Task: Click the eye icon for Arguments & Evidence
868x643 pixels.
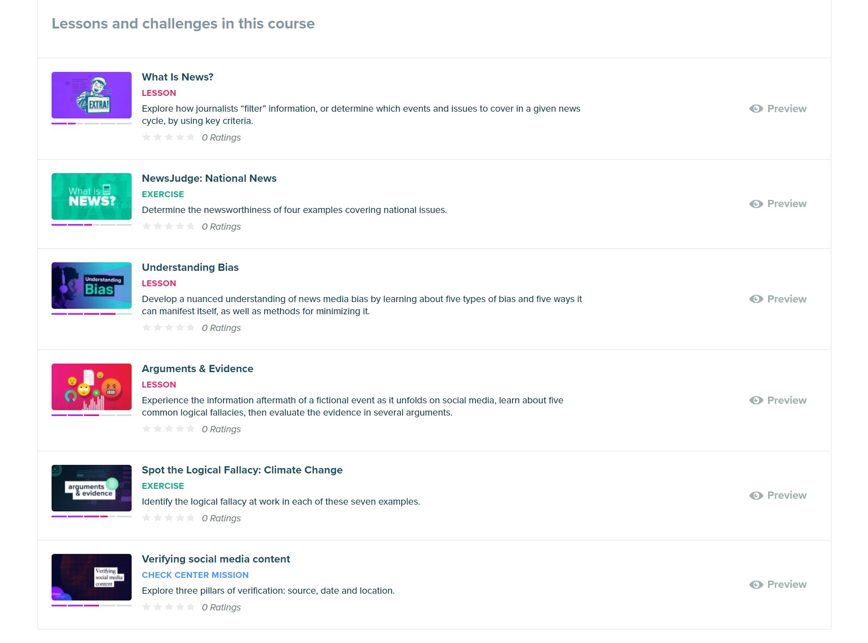Action: [756, 401]
